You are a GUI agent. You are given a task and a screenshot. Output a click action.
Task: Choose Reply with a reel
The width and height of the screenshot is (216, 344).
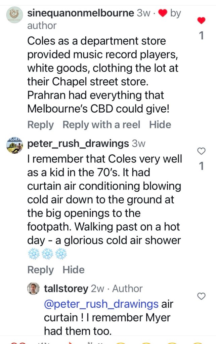point(101,125)
